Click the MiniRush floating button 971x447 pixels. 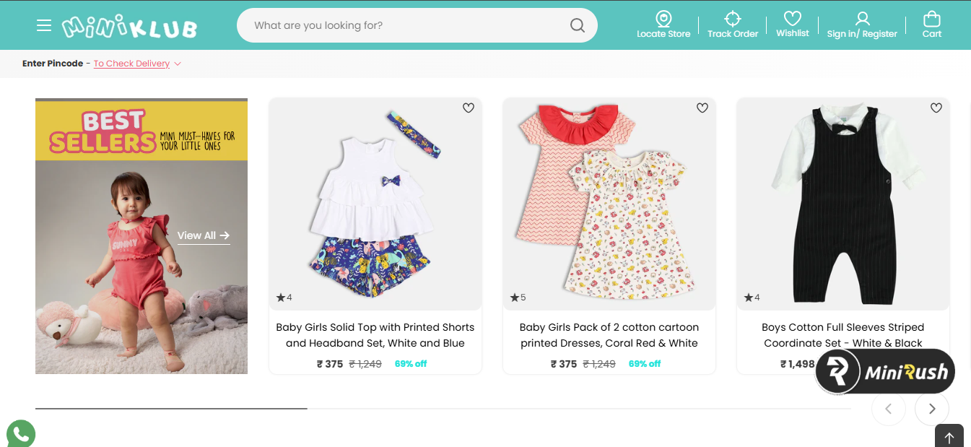point(886,372)
